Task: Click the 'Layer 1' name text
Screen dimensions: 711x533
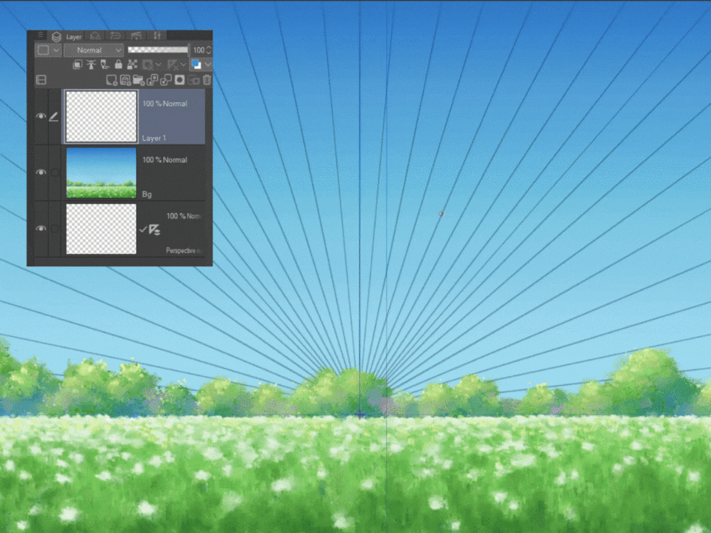Action: (154, 138)
